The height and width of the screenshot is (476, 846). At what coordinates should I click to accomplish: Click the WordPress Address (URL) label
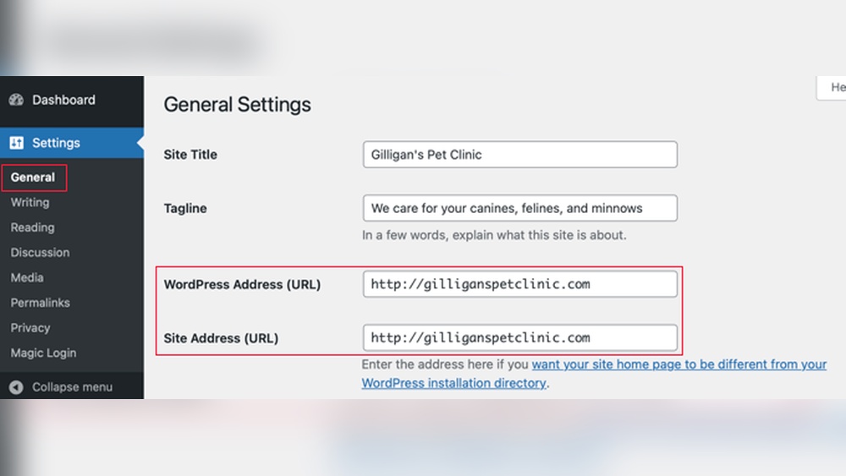242,285
